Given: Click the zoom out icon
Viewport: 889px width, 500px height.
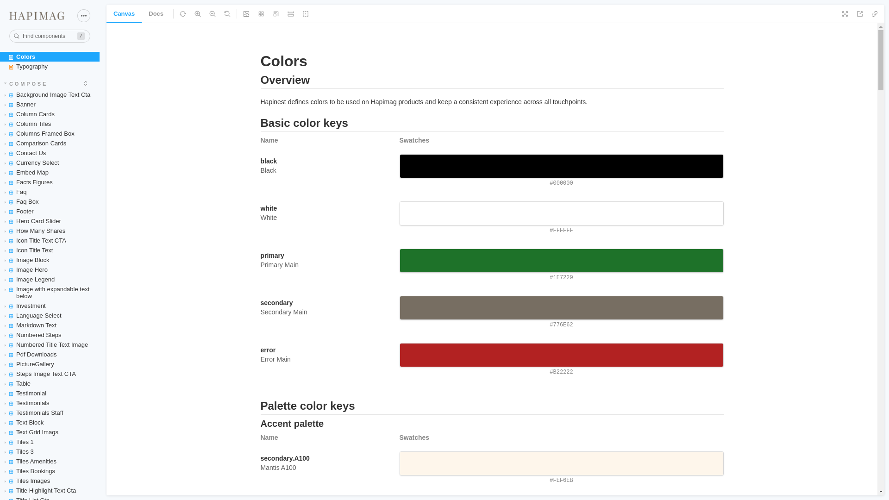Looking at the screenshot, I should [213, 14].
